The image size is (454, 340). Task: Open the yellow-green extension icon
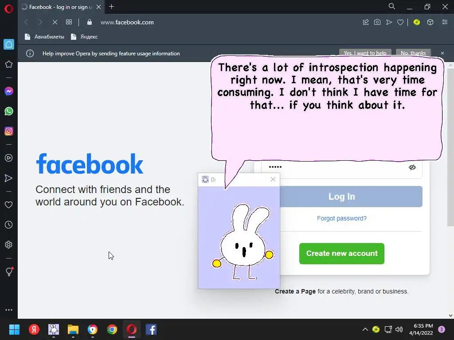417,22
